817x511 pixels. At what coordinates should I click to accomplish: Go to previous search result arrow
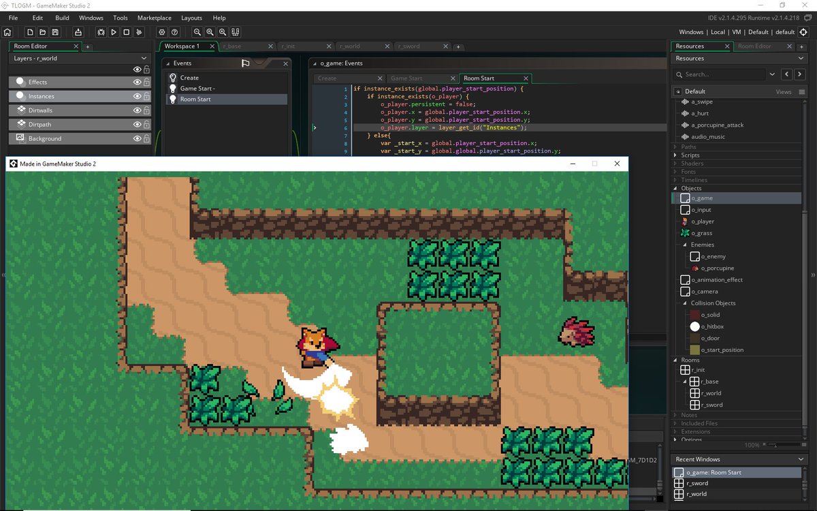pyautogui.click(x=788, y=74)
